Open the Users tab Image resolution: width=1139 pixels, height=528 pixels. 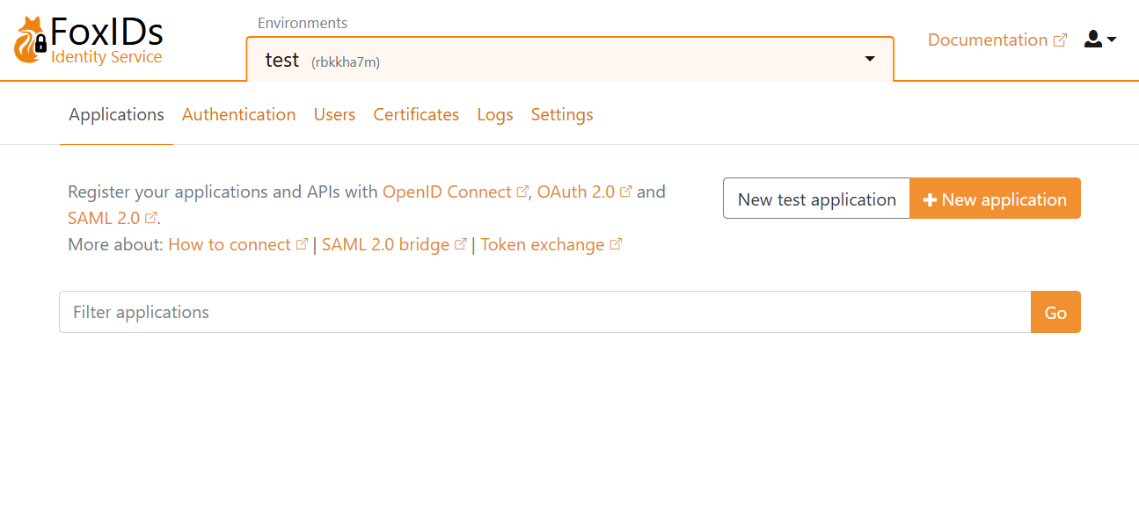[334, 115]
